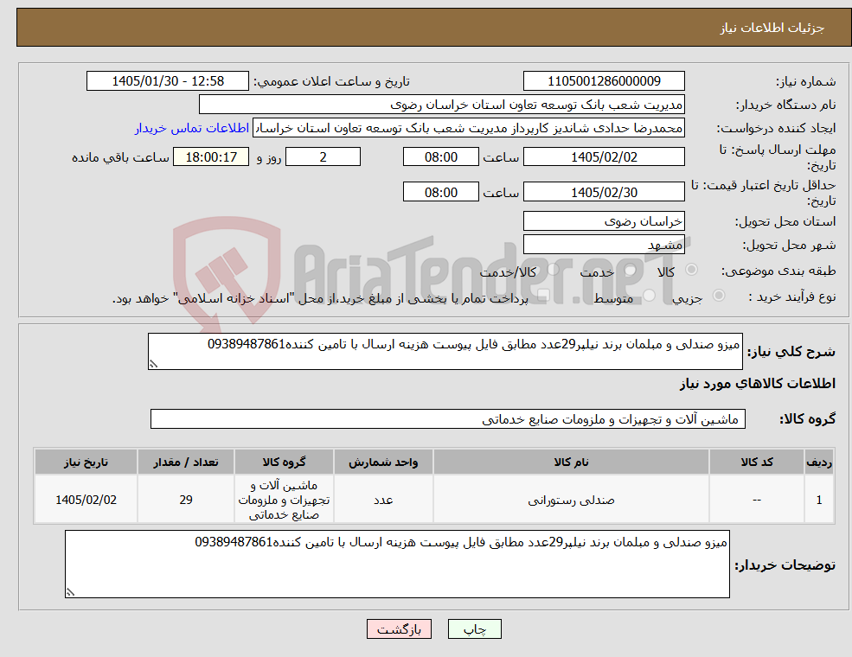The height and width of the screenshot is (657, 852).
Task: Click the کد کالا column header
Action: 756,462
